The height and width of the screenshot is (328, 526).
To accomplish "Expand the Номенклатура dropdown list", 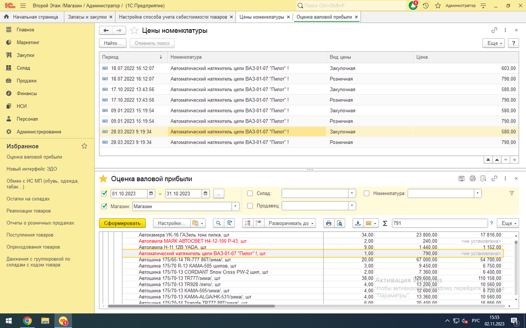I will 478,194.
